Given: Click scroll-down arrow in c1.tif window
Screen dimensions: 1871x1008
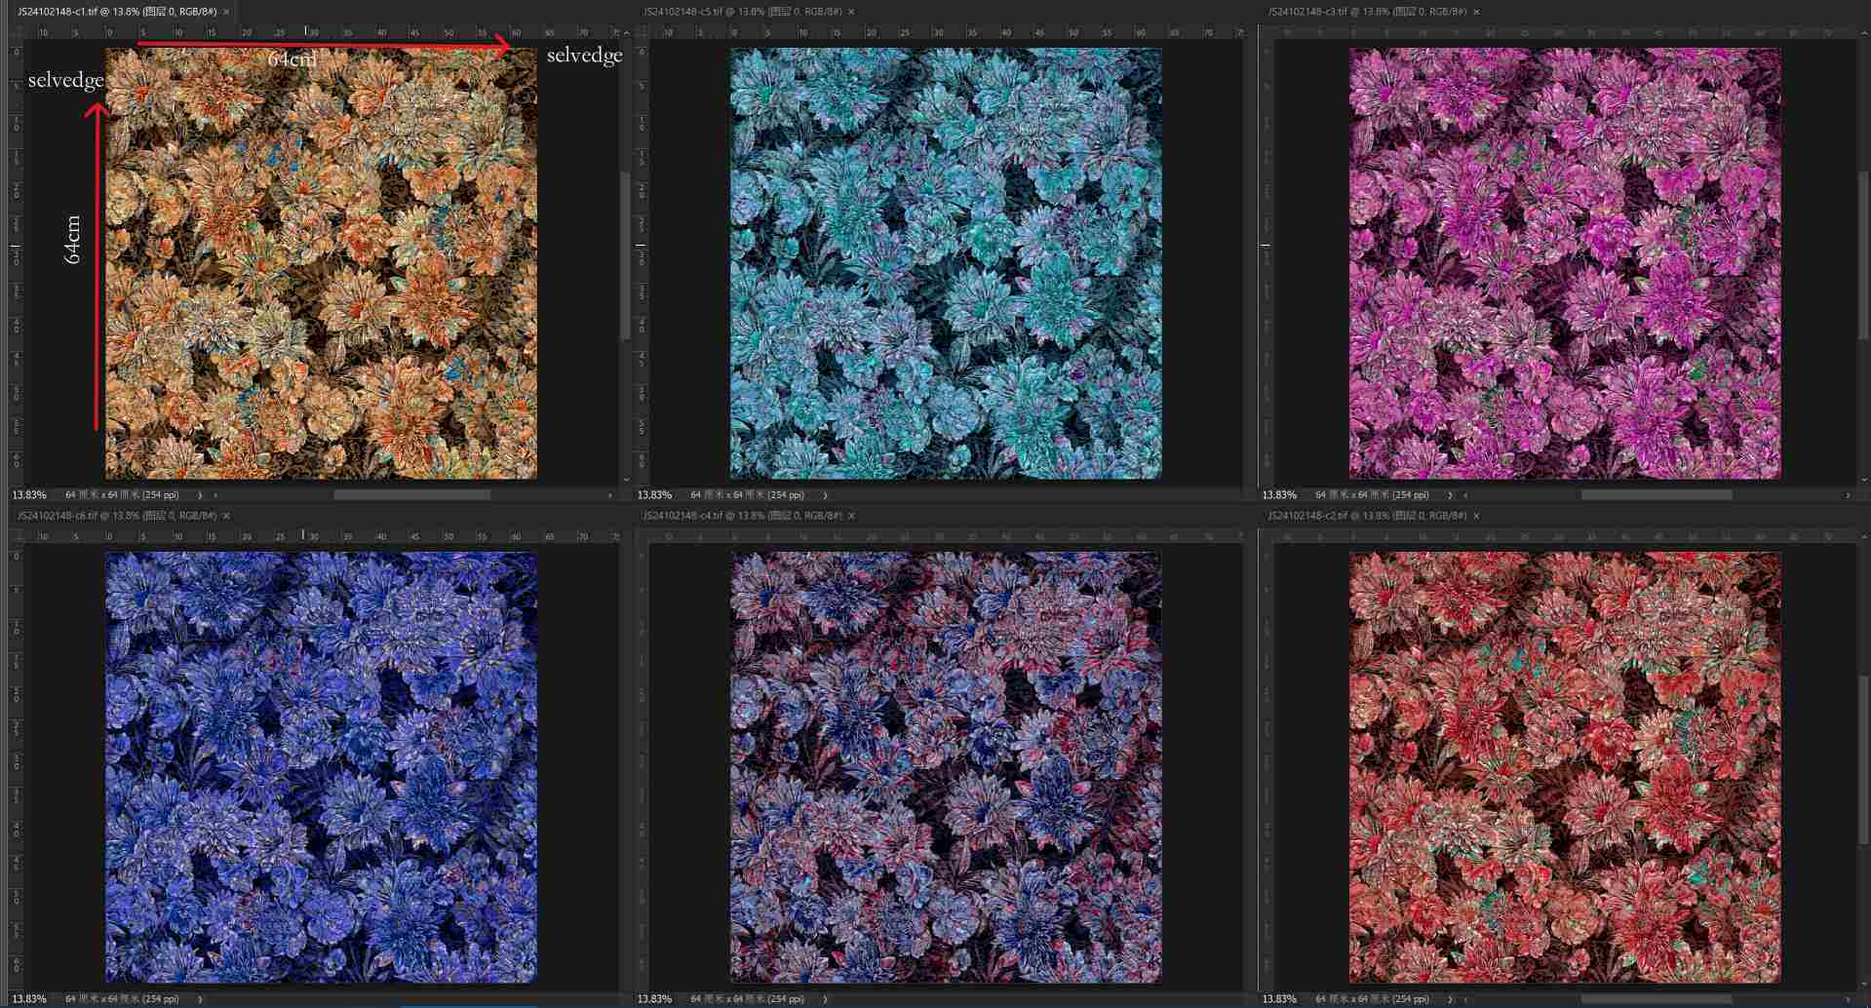Looking at the screenshot, I should pos(625,480).
